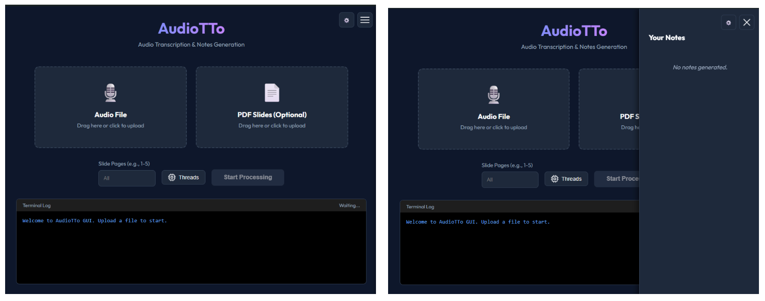The height and width of the screenshot is (301, 765).
Task: Open the hamburger menu to show notes
Action: pos(365,20)
